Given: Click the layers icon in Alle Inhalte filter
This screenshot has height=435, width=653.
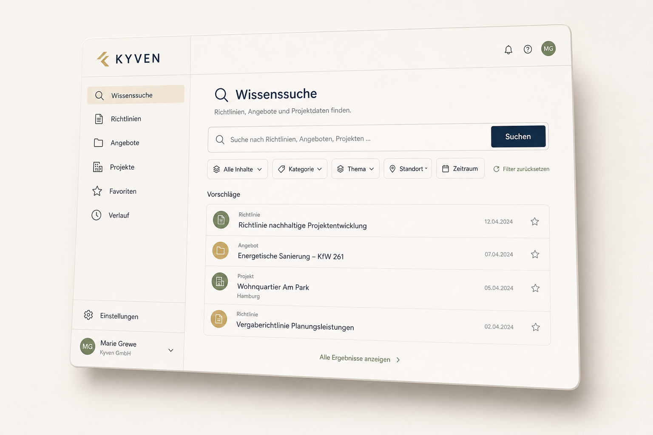Looking at the screenshot, I should coord(216,169).
